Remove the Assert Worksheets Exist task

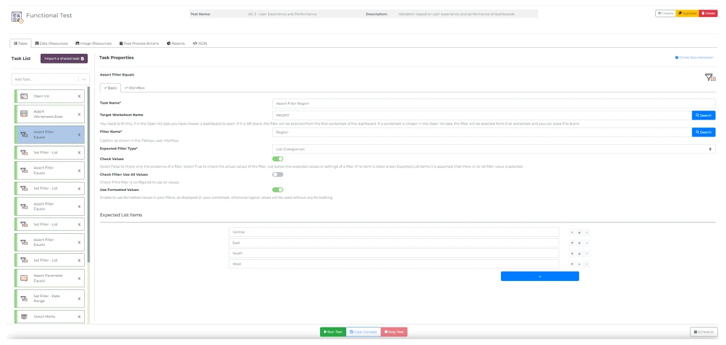pos(79,114)
